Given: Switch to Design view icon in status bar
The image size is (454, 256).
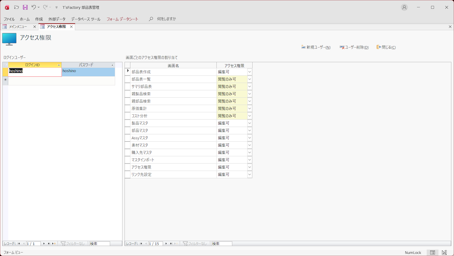Looking at the screenshot, I should (444, 253).
